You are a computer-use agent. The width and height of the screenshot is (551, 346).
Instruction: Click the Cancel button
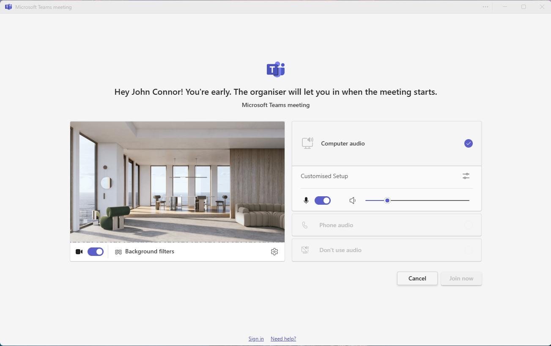[417, 278]
